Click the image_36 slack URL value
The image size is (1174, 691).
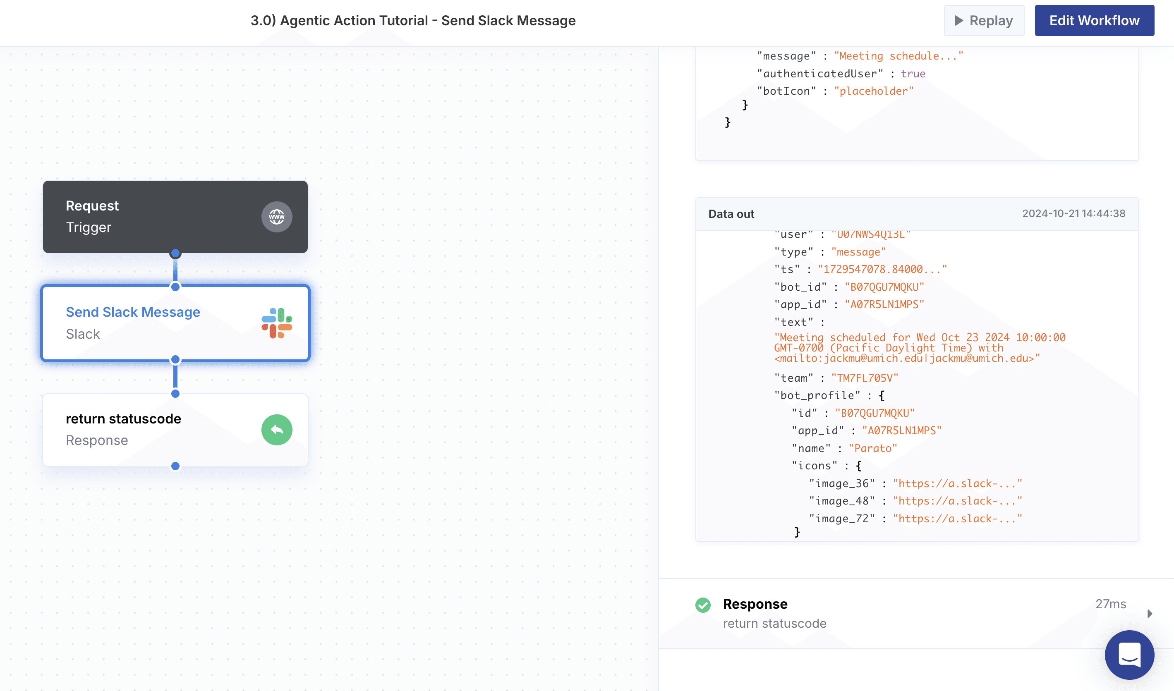pyautogui.click(x=957, y=483)
